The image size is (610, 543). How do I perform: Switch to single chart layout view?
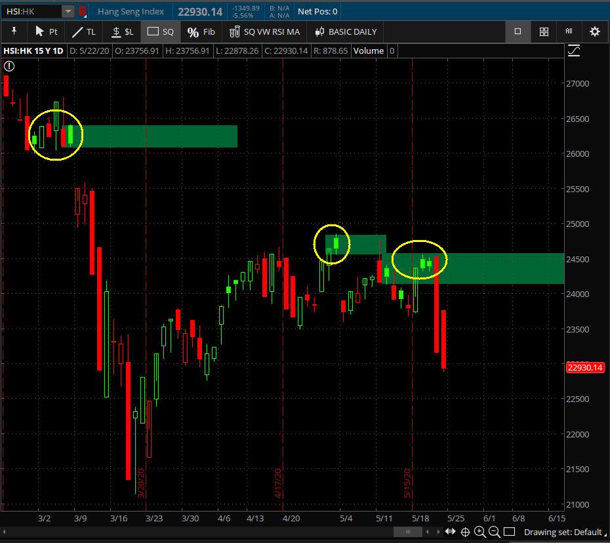518,31
